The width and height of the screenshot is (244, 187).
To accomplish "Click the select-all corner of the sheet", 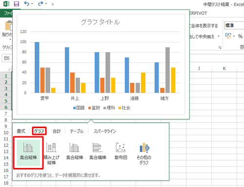I will [8, 69].
